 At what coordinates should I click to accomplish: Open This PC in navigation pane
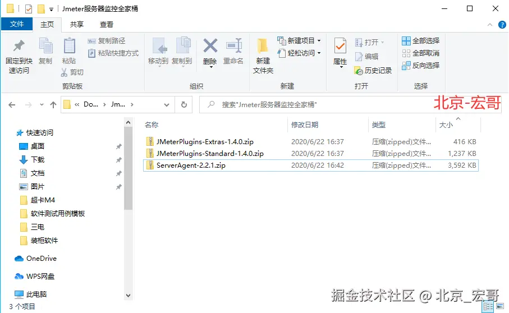coord(36,294)
